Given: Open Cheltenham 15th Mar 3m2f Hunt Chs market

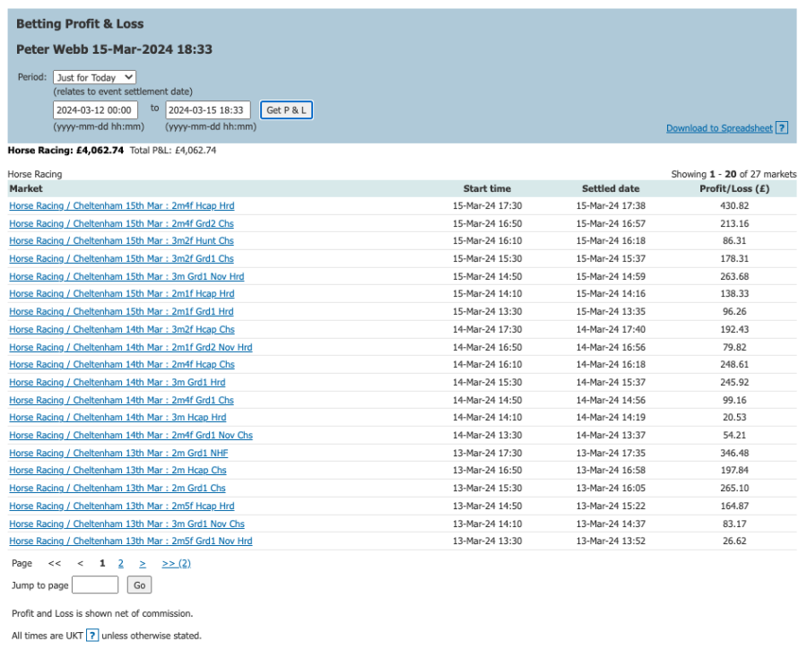Looking at the screenshot, I should click(x=121, y=241).
